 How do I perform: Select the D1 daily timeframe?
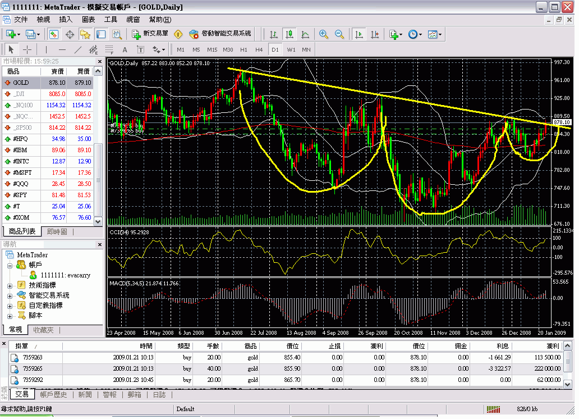(x=275, y=49)
